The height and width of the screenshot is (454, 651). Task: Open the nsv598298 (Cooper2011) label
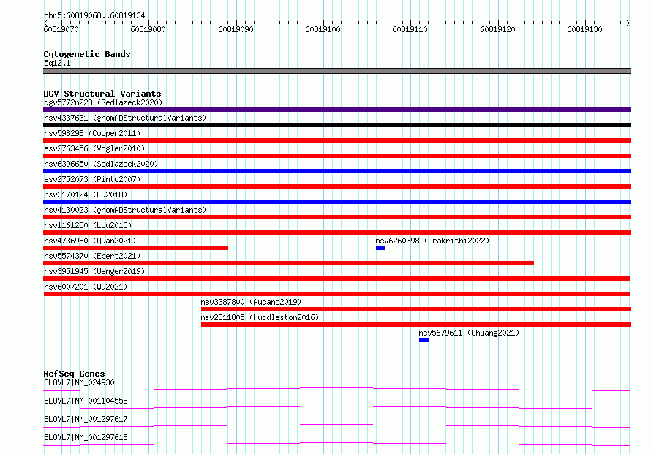coord(92,133)
